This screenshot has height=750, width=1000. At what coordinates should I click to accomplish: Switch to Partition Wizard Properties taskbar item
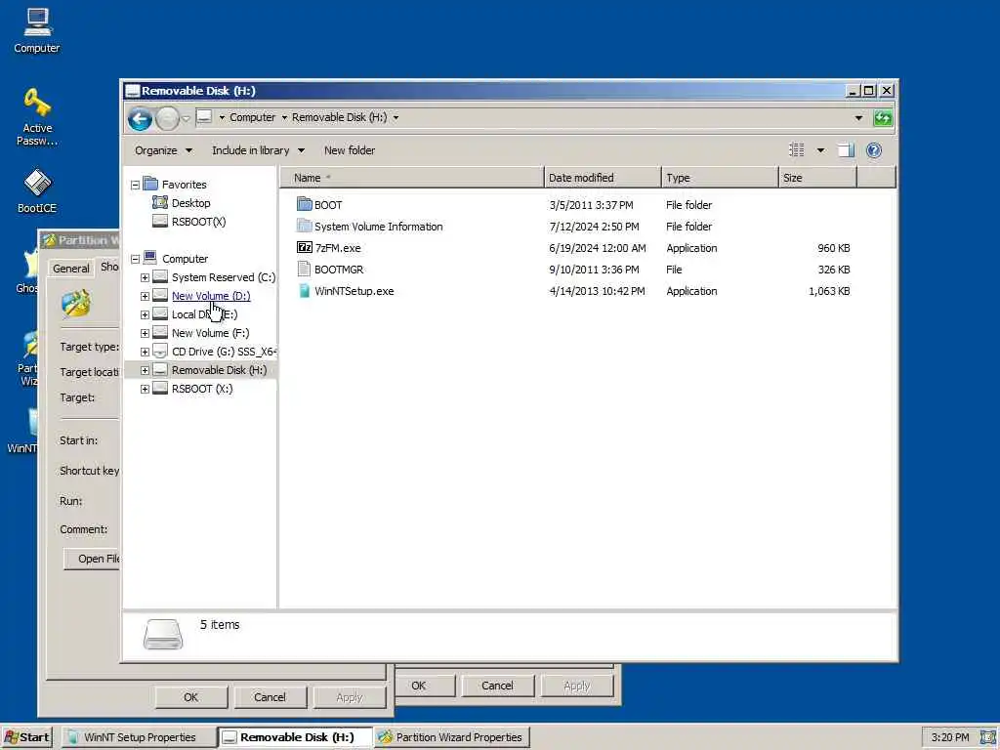click(452, 737)
